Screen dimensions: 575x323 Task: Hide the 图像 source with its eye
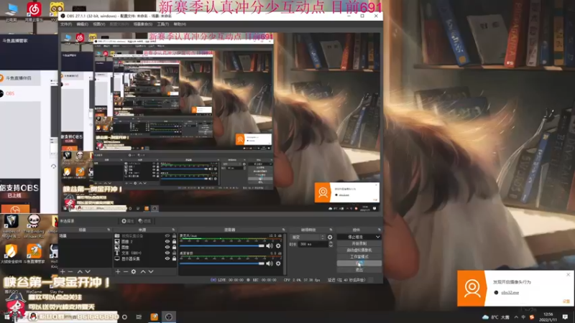pos(167,247)
